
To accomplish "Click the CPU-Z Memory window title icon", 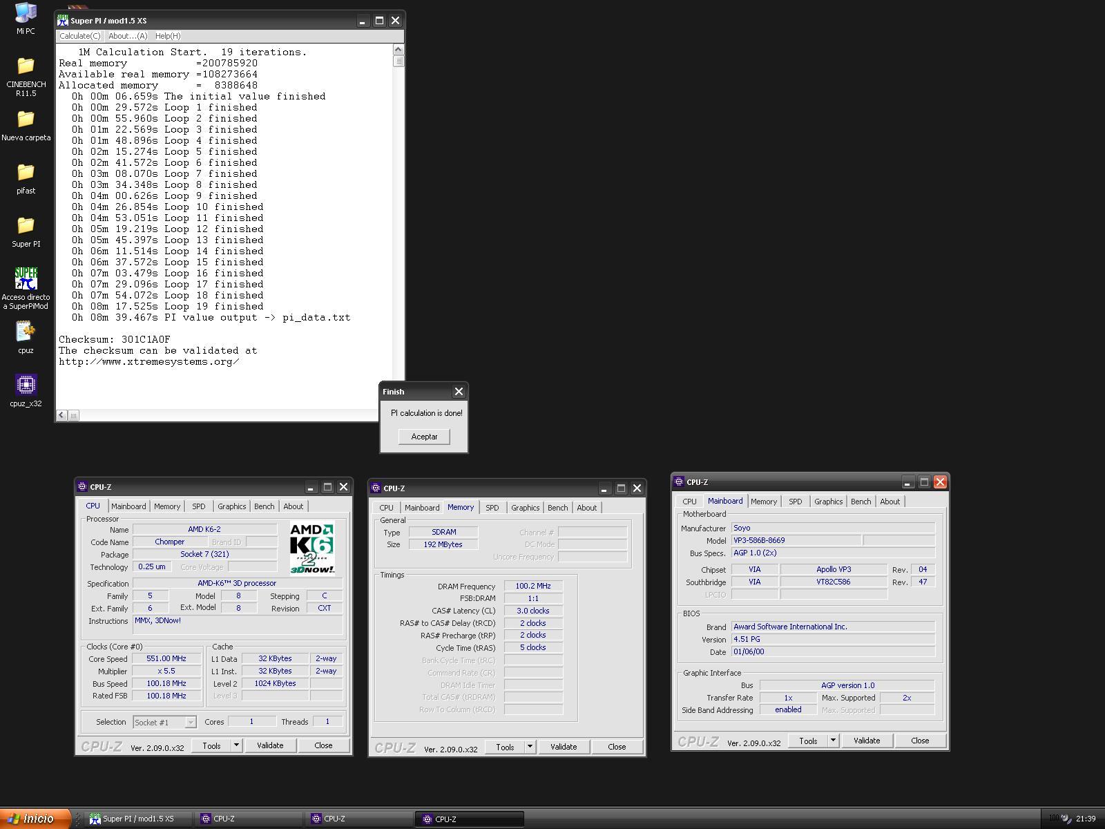I will click(x=376, y=488).
